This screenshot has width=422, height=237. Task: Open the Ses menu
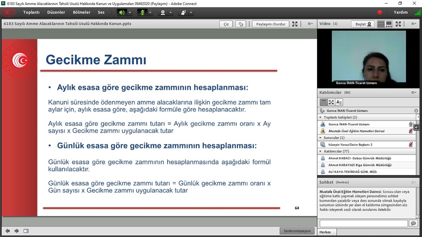coord(101,12)
